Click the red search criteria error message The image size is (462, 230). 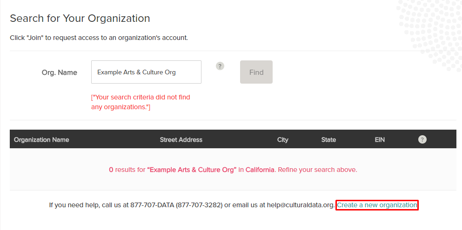point(141,102)
